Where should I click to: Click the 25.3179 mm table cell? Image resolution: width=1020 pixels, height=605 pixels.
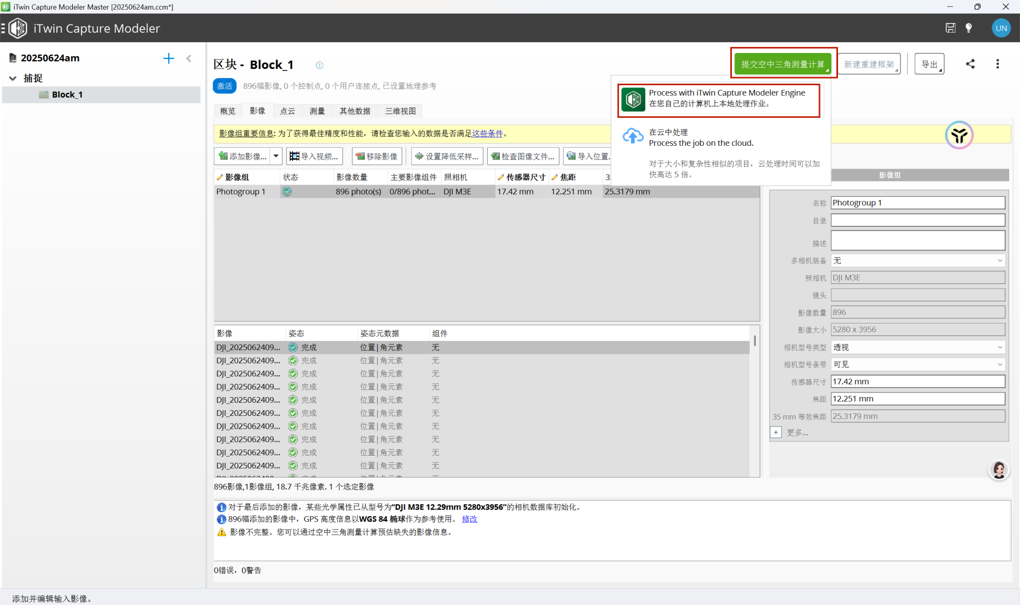point(627,192)
